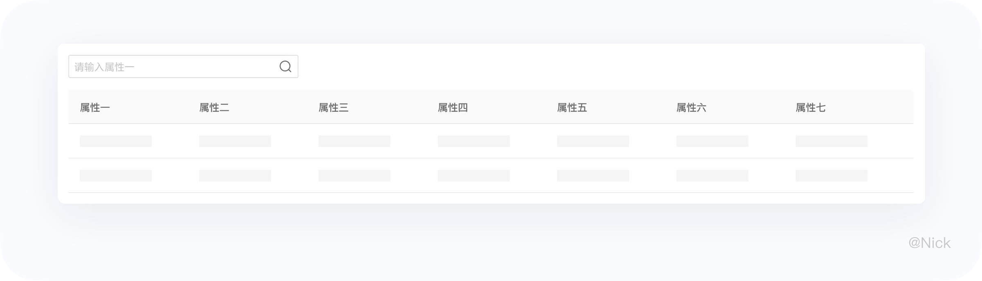Click first row placeholder under 属性三

[354, 141]
